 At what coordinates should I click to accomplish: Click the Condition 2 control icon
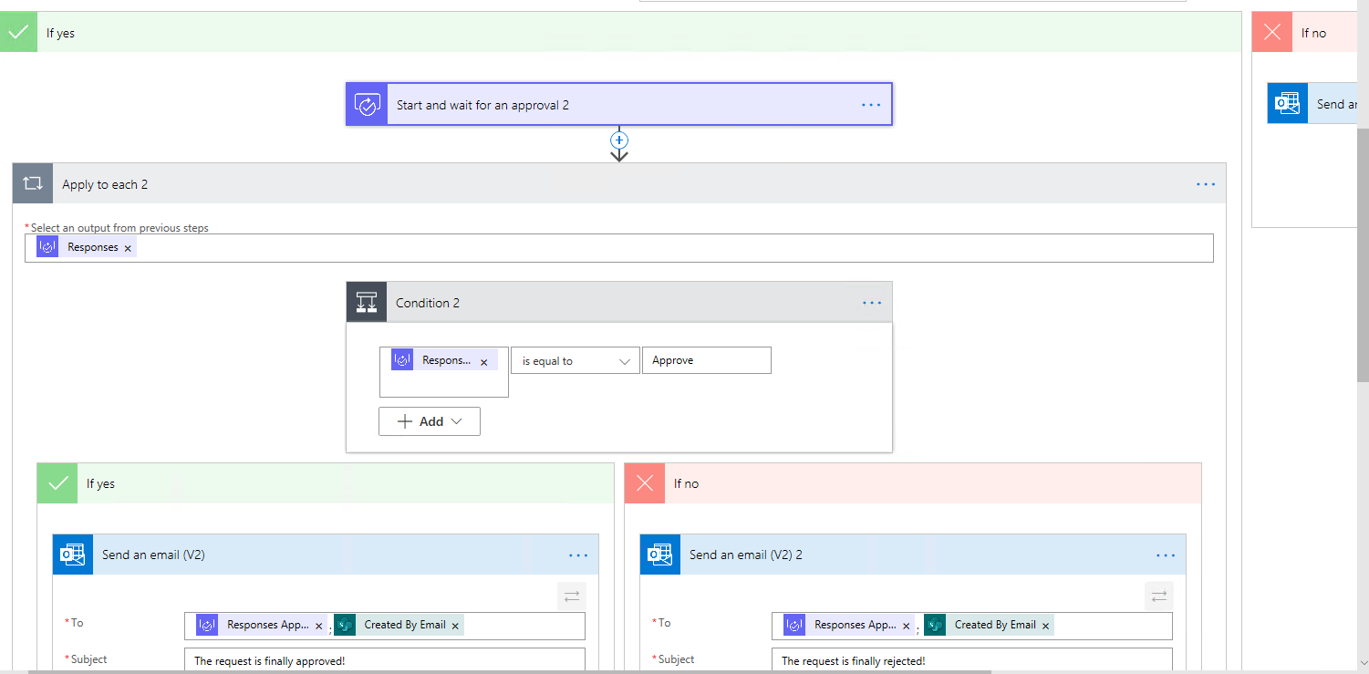tap(367, 302)
